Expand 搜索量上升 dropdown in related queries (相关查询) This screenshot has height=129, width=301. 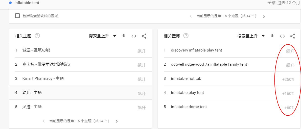(251, 36)
